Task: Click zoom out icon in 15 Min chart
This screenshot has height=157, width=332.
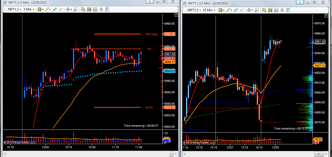Action: click(242, 10)
